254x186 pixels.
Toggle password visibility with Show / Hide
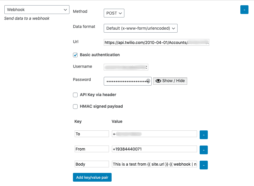(x=170, y=81)
